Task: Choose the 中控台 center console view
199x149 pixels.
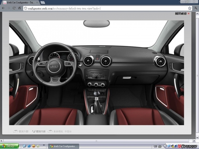Action: (68, 131)
